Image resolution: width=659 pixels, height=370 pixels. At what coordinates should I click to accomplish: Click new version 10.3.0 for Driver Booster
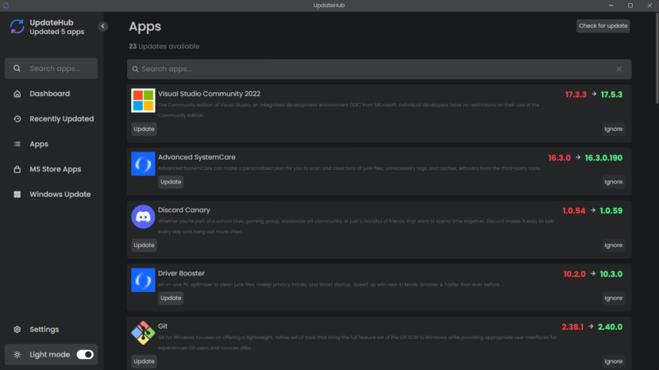[611, 274]
